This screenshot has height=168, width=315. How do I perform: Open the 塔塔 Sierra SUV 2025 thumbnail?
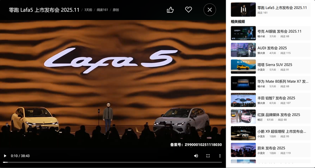(x=243, y=66)
